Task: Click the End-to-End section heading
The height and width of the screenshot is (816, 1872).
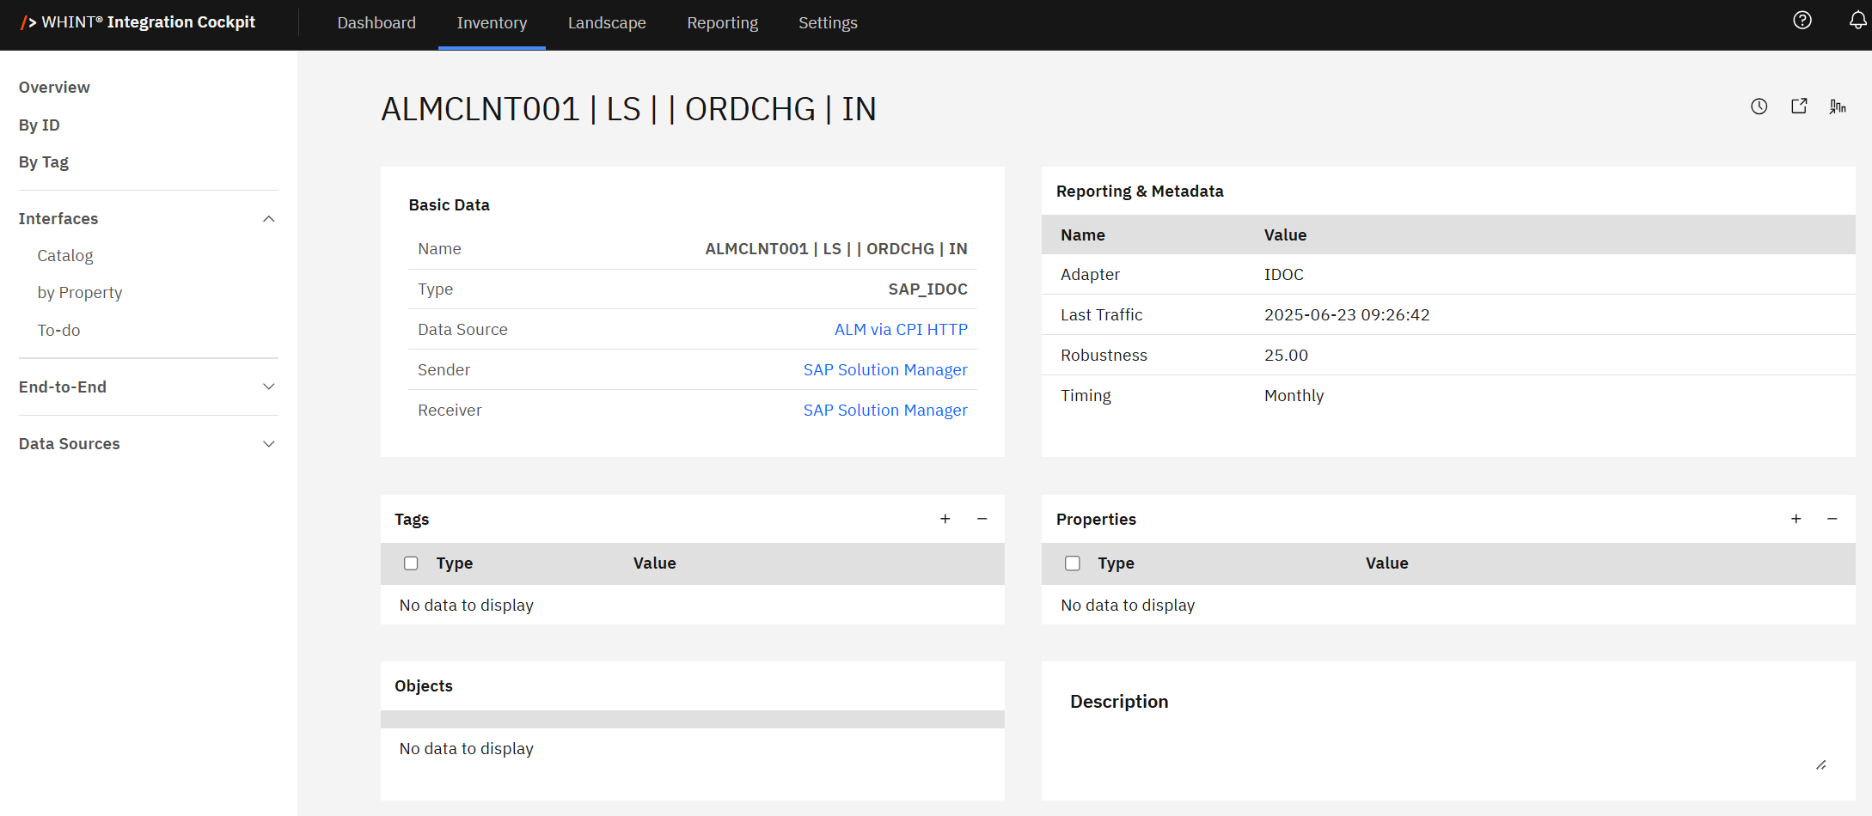Action: (63, 387)
